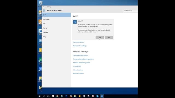Open the Dropbox desktop shortcut

pos(40,31)
